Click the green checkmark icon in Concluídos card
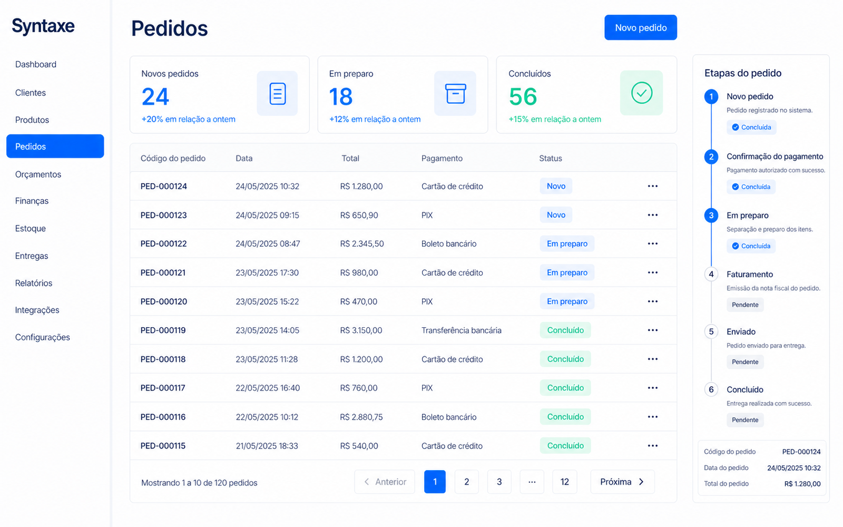Image resolution: width=843 pixels, height=527 pixels. [x=641, y=93]
